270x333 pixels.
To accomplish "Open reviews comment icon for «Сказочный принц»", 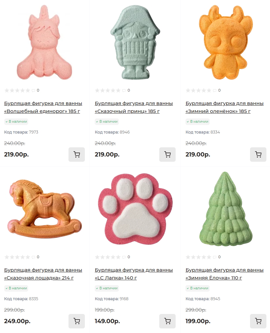I will point(124,91).
